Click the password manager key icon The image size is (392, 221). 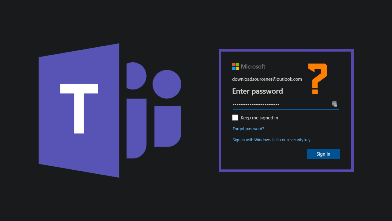[x=335, y=104]
